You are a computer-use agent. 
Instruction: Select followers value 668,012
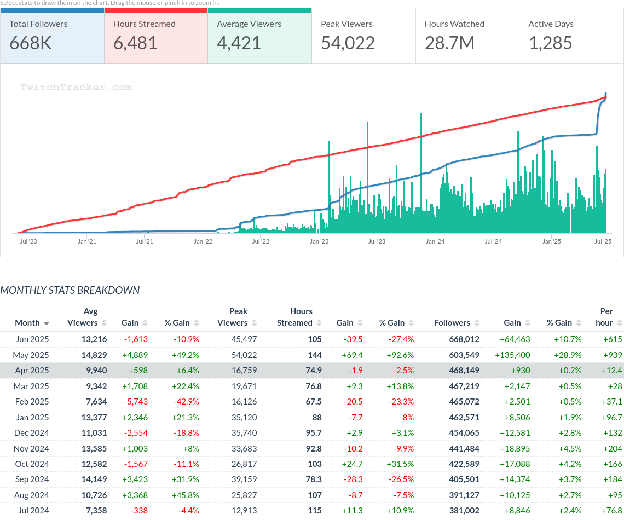464,339
